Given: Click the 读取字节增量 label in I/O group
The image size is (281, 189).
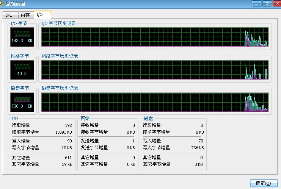Looking at the screenshot, I should pos(25,132).
